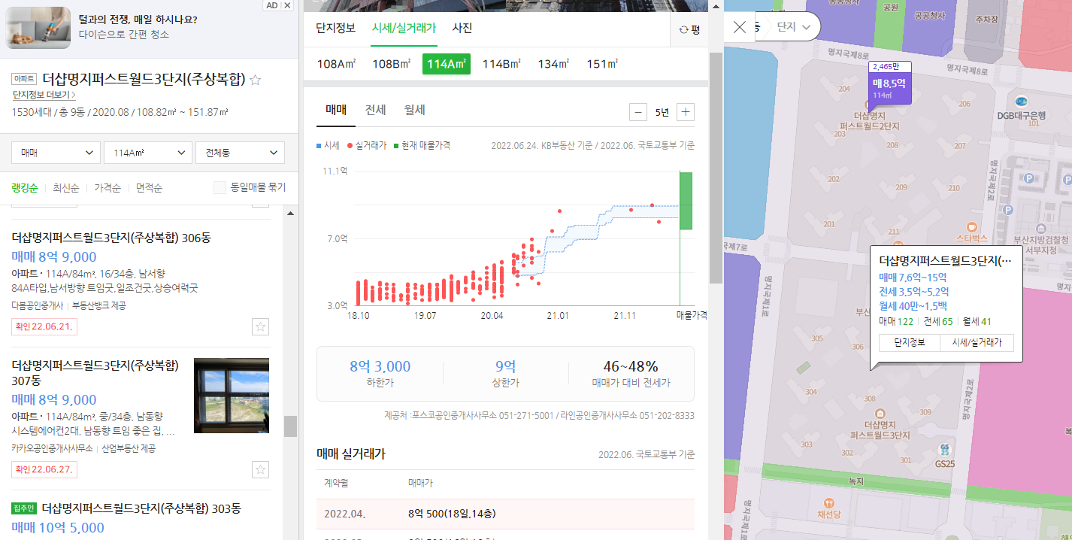Click the 상한가 9억 value
This screenshot has width=1072, height=540.
[505, 367]
